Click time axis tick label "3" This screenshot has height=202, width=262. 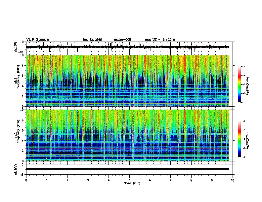88,180
